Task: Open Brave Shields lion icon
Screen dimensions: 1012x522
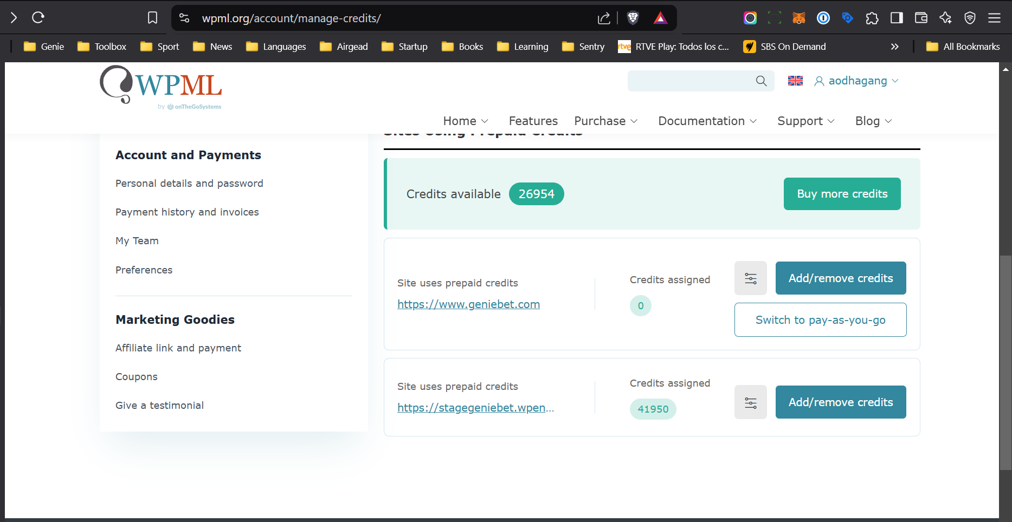Action: point(633,18)
